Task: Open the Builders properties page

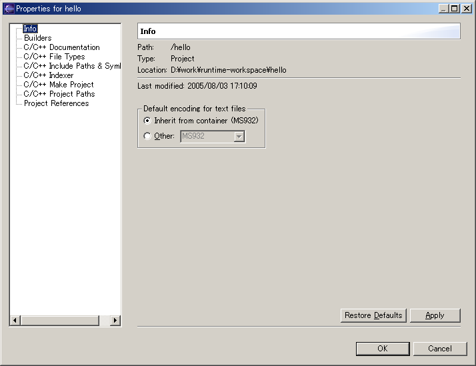Action: pos(37,38)
